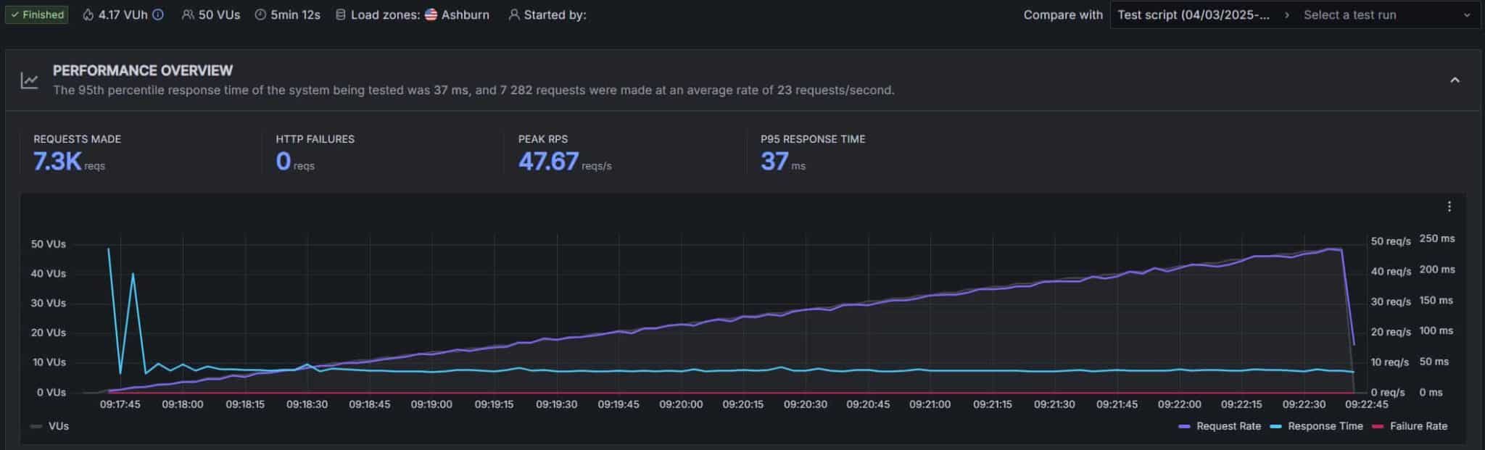Open the Select a test run dropdown
Viewport: 1485px width, 450px height.
point(1386,14)
